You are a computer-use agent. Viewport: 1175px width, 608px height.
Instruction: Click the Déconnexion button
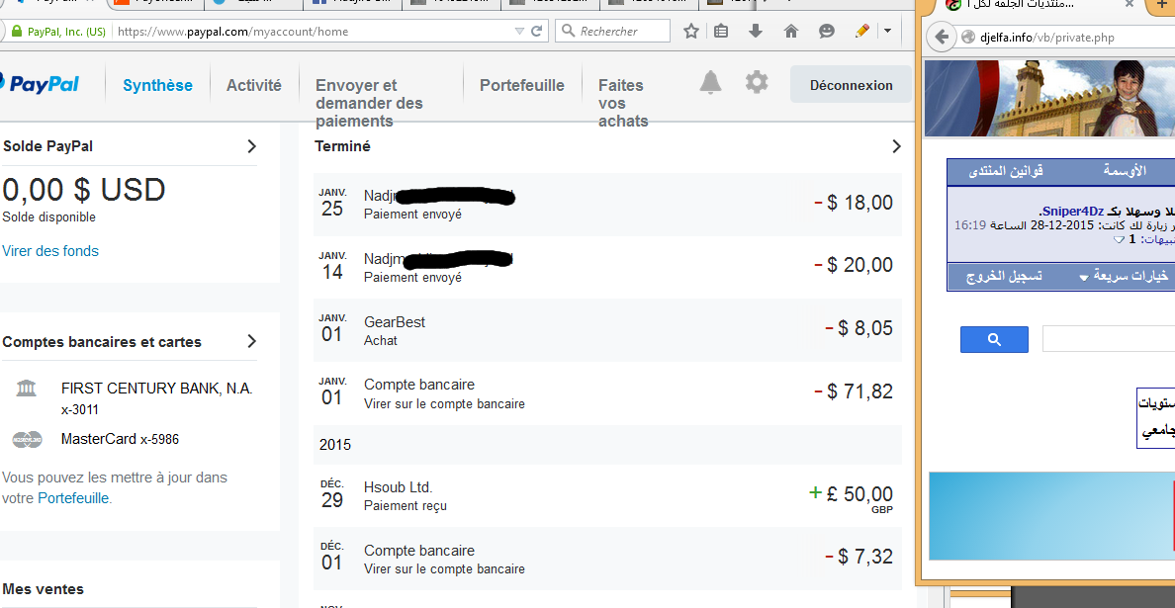pos(852,85)
